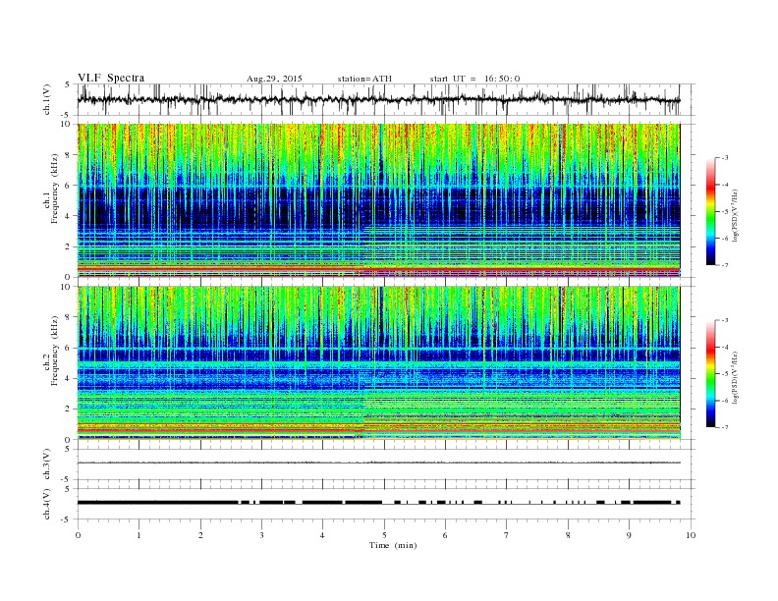
Task: Click the "ch.1(V)" waveform axis label
Action: click(x=47, y=99)
